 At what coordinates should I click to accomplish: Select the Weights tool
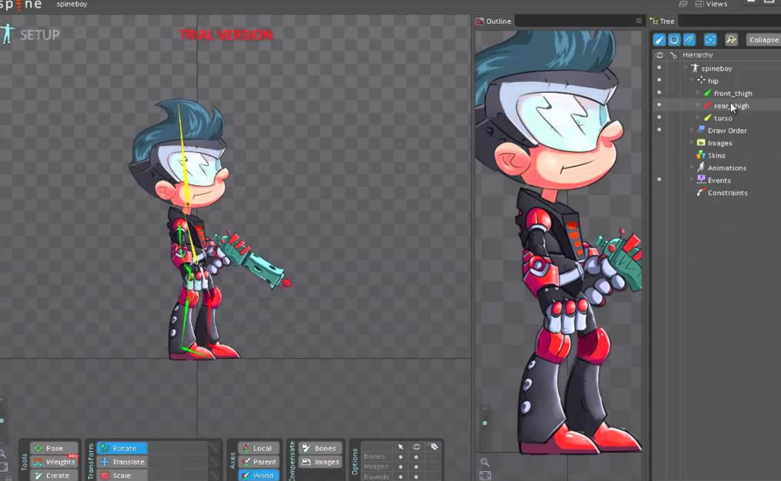[54, 462]
